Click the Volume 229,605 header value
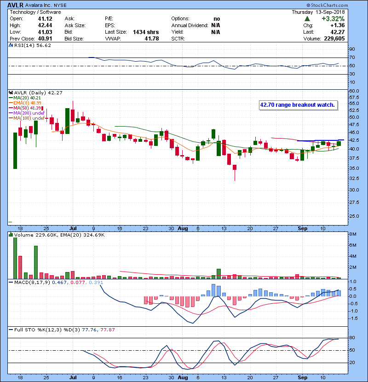368x382 pixels. (x=334, y=39)
